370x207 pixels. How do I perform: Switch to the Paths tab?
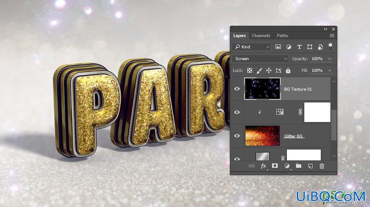point(282,35)
